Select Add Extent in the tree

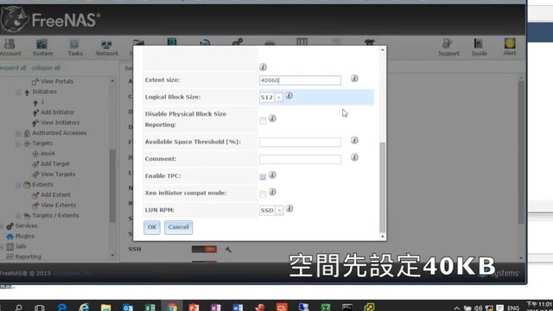tap(55, 195)
